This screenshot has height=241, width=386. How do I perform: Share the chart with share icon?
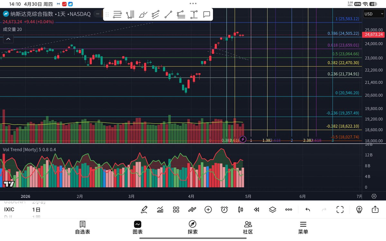coord(375,209)
